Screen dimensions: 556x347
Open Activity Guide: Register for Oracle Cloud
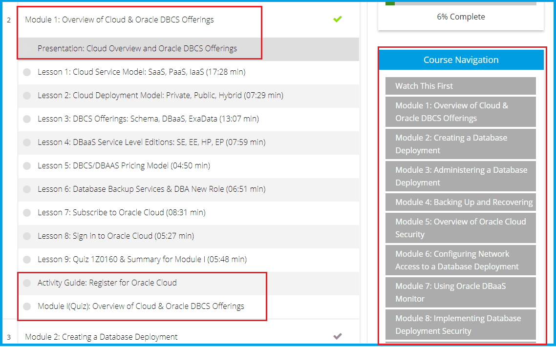click(107, 283)
